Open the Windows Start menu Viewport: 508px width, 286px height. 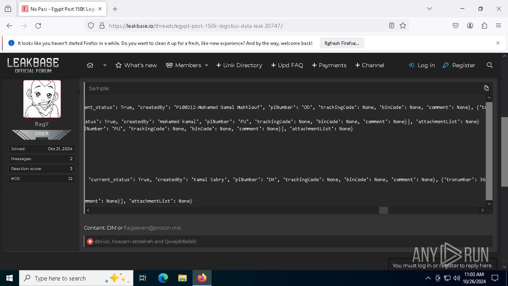pyautogui.click(x=10, y=278)
